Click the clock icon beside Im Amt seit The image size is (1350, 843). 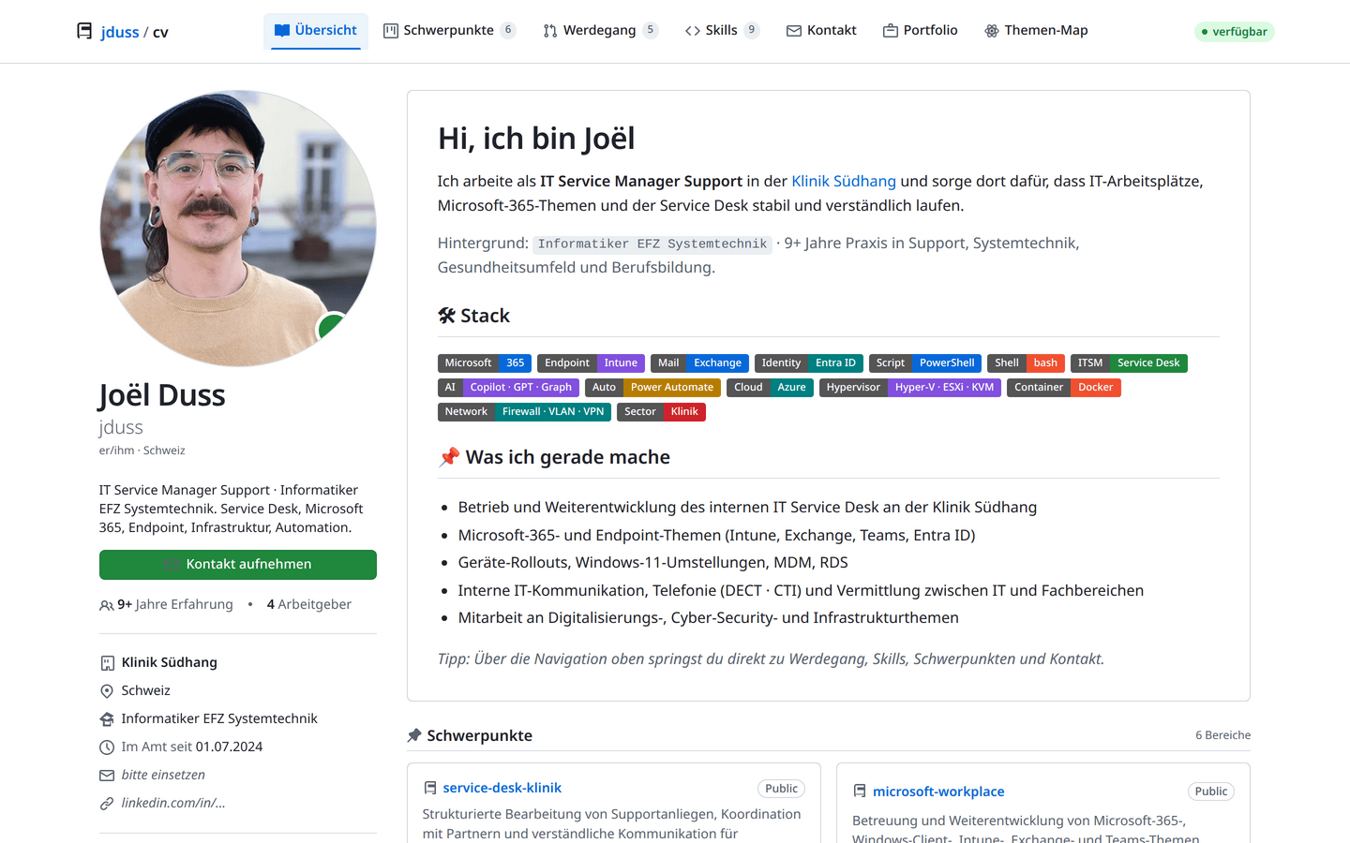click(x=107, y=747)
